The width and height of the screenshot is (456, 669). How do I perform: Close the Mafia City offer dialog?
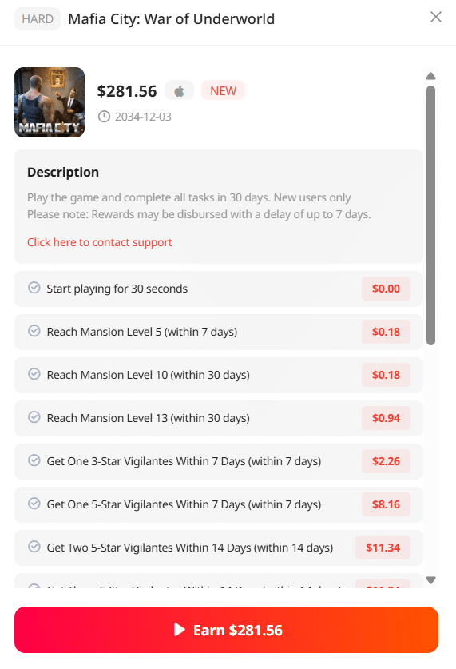click(x=435, y=17)
